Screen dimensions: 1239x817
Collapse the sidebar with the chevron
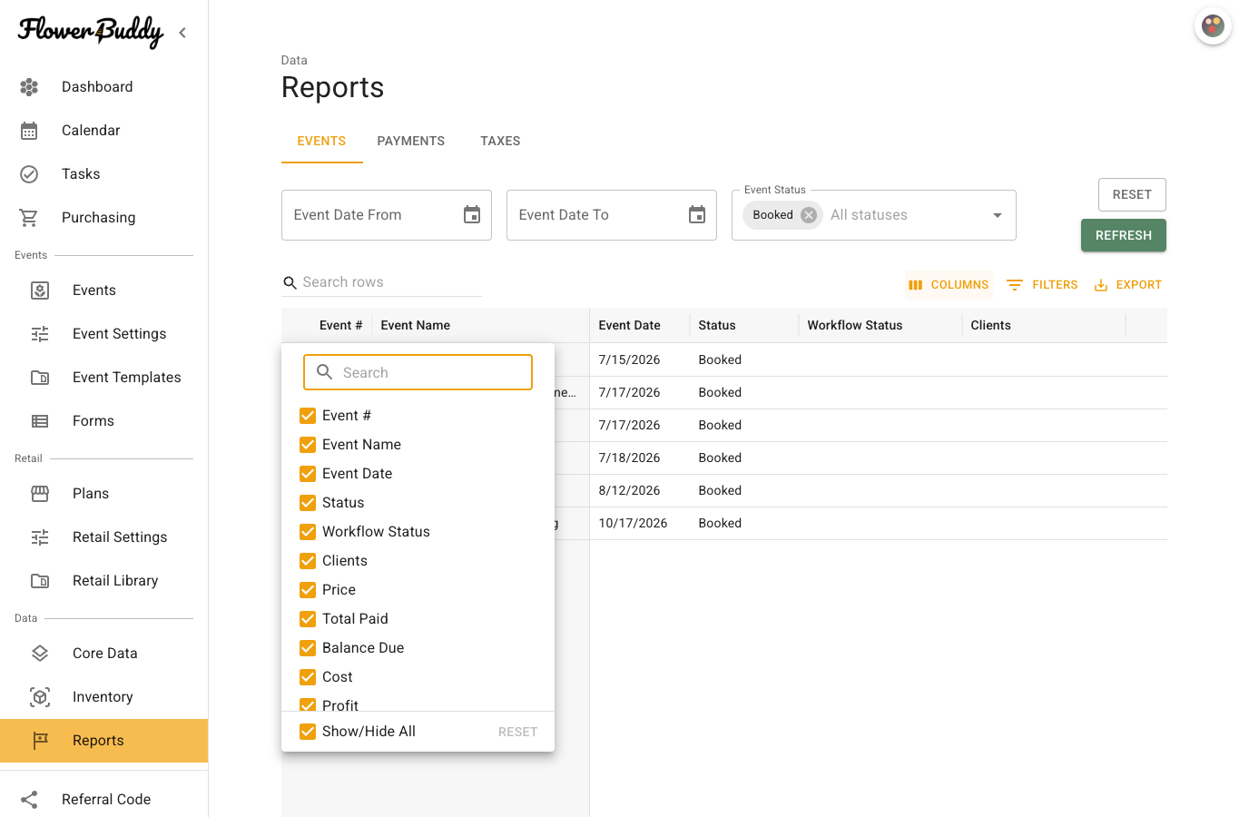(x=182, y=33)
